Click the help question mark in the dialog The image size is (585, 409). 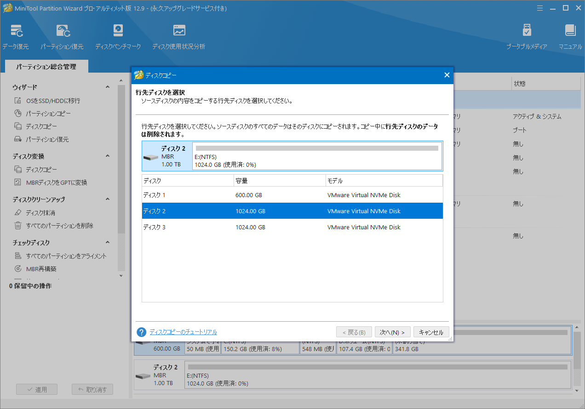pos(142,332)
